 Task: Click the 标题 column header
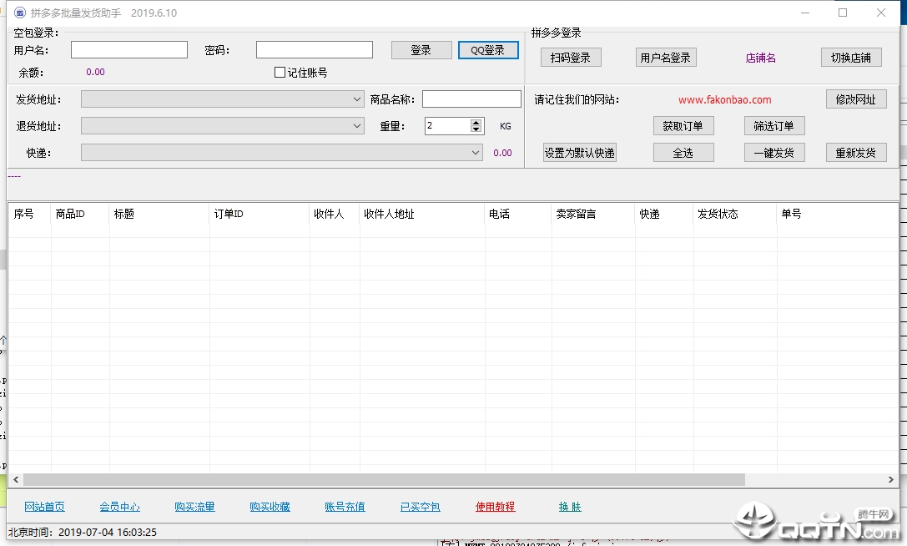(159, 214)
